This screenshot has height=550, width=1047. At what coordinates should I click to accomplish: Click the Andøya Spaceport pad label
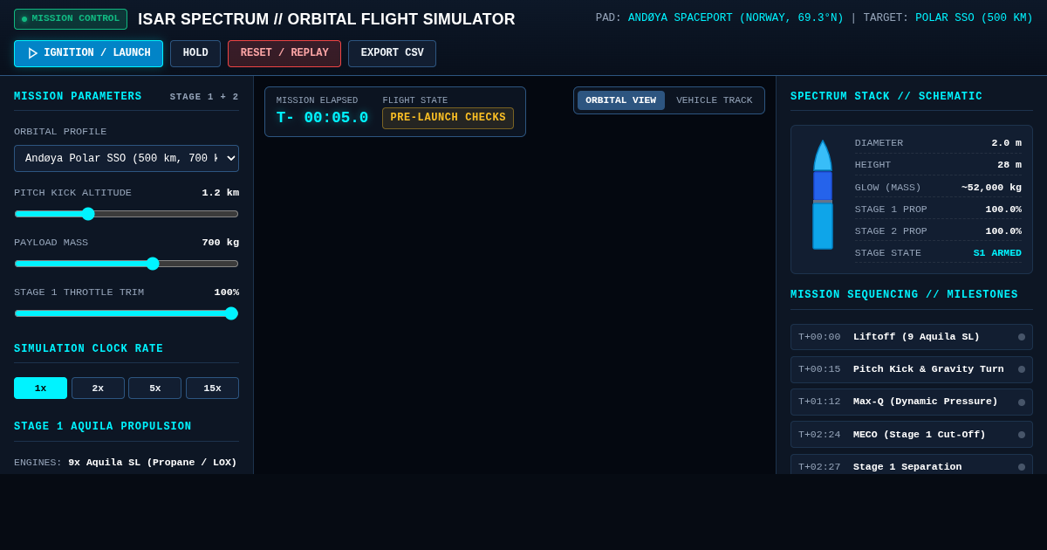point(736,18)
